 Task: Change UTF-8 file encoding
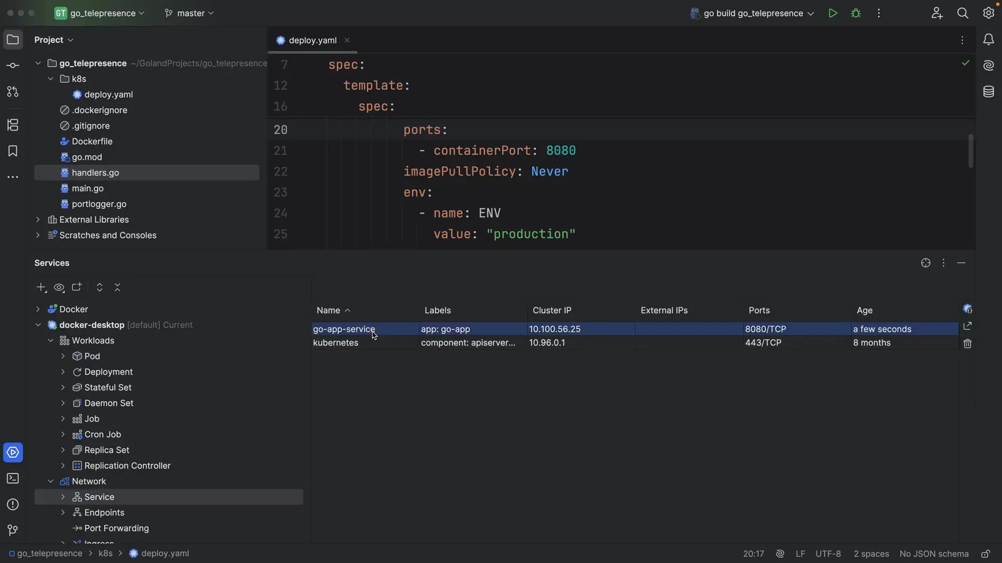click(x=828, y=554)
